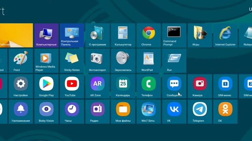Open the Run dialog tile
Screen dimensions: 252x141
click(x=174, y=61)
